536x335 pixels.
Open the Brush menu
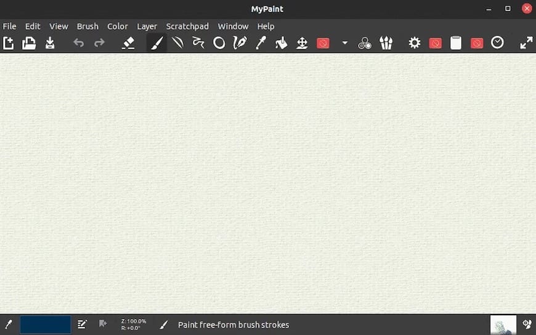pos(87,26)
